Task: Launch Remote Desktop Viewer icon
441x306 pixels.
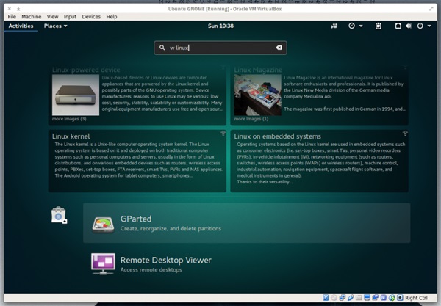Action: [x=102, y=263]
